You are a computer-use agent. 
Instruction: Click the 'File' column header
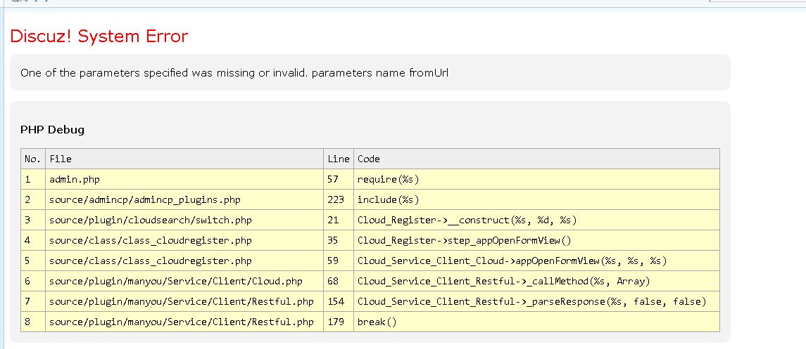[x=184, y=159]
